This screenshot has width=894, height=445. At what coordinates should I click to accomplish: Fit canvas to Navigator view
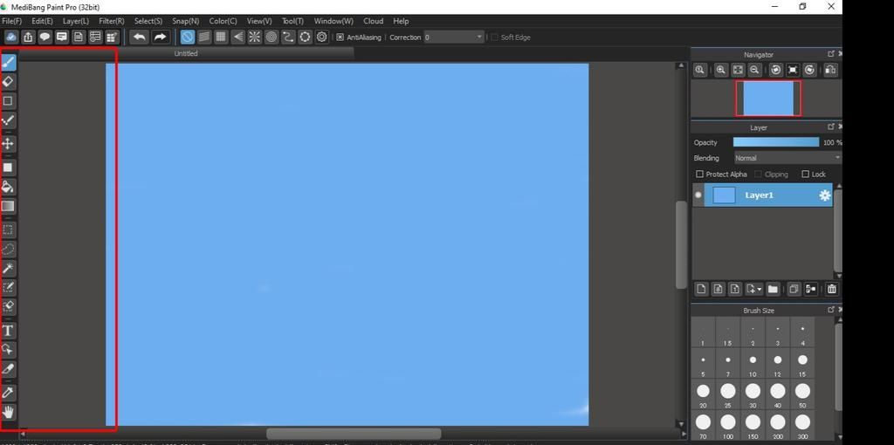coord(738,70)
